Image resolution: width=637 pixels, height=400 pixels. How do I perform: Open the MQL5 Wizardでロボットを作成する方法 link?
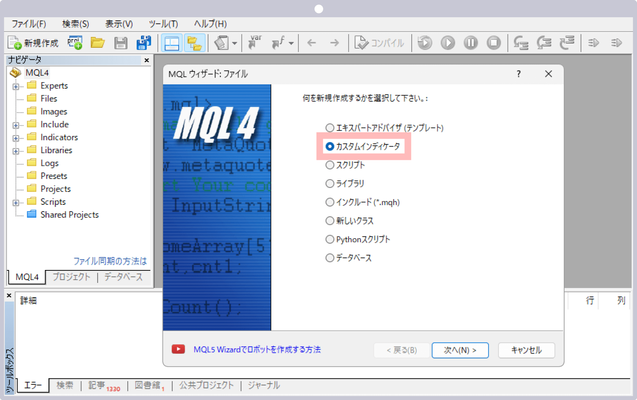257,350
